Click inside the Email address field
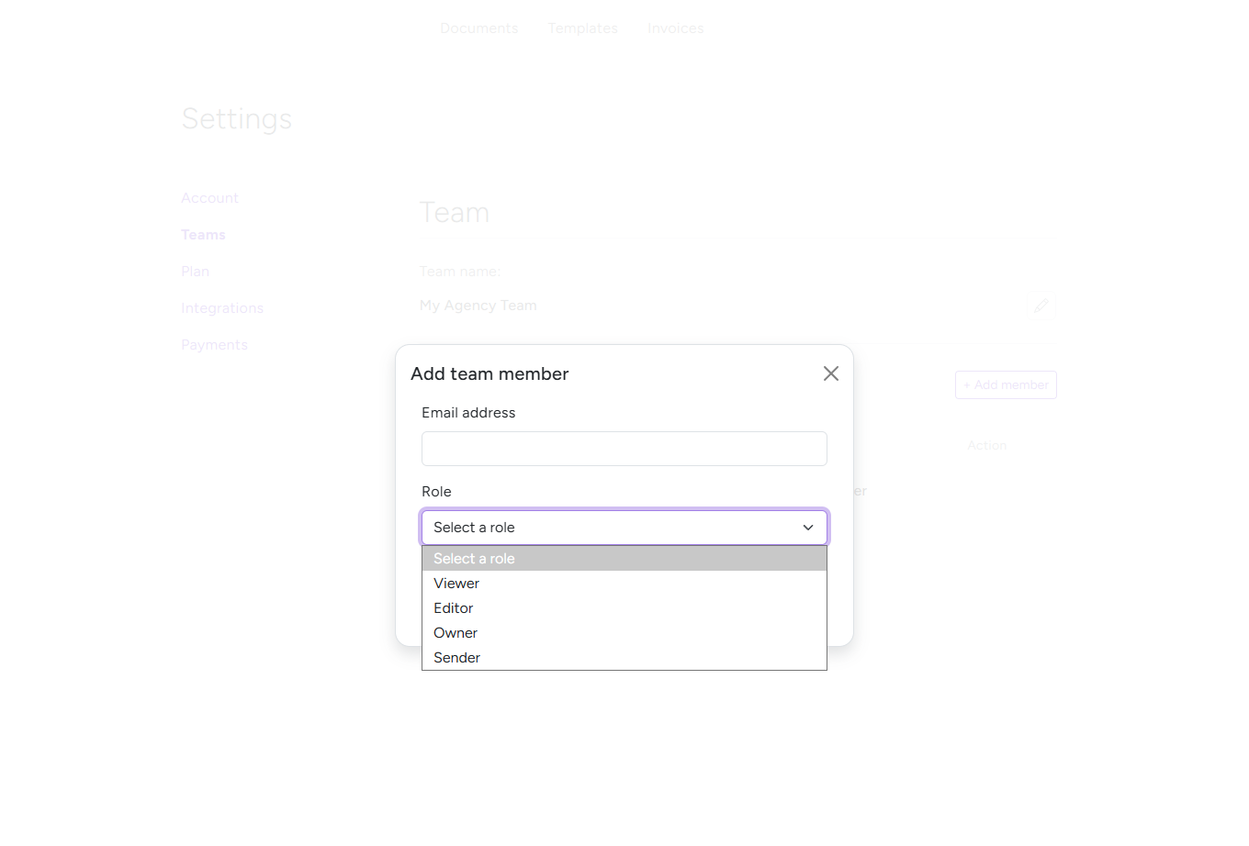Viewport: 1249px width, 846px height. [624, 449]
